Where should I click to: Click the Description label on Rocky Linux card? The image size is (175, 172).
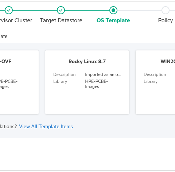(65, 74)
